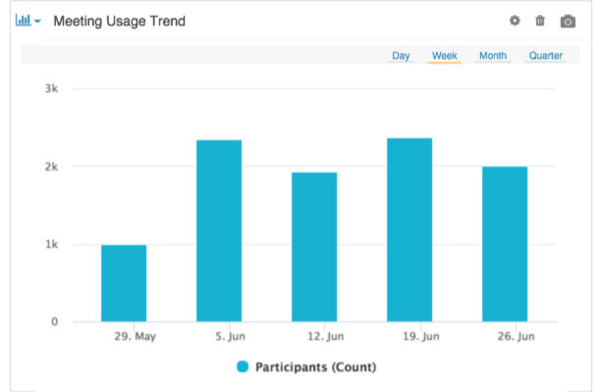Image resolution: width=602 pixels, height=392 pixels.
Task: Delete widget using trash icon
Action: [x=540, y=21]
